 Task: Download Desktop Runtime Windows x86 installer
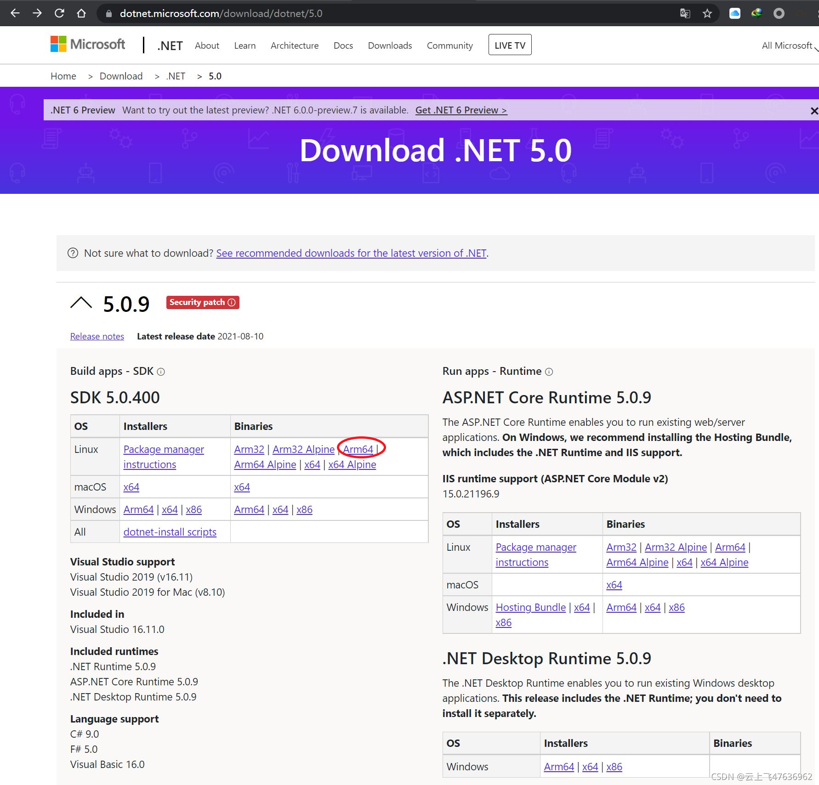coord(614,767)
